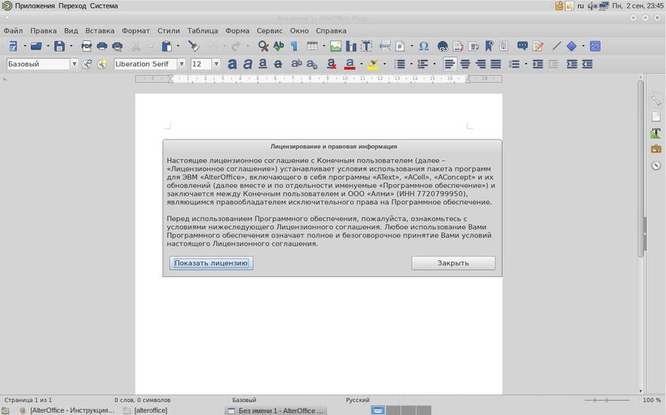Export document directly as PDF
This screenshot has height=415, width=666.
87,46
